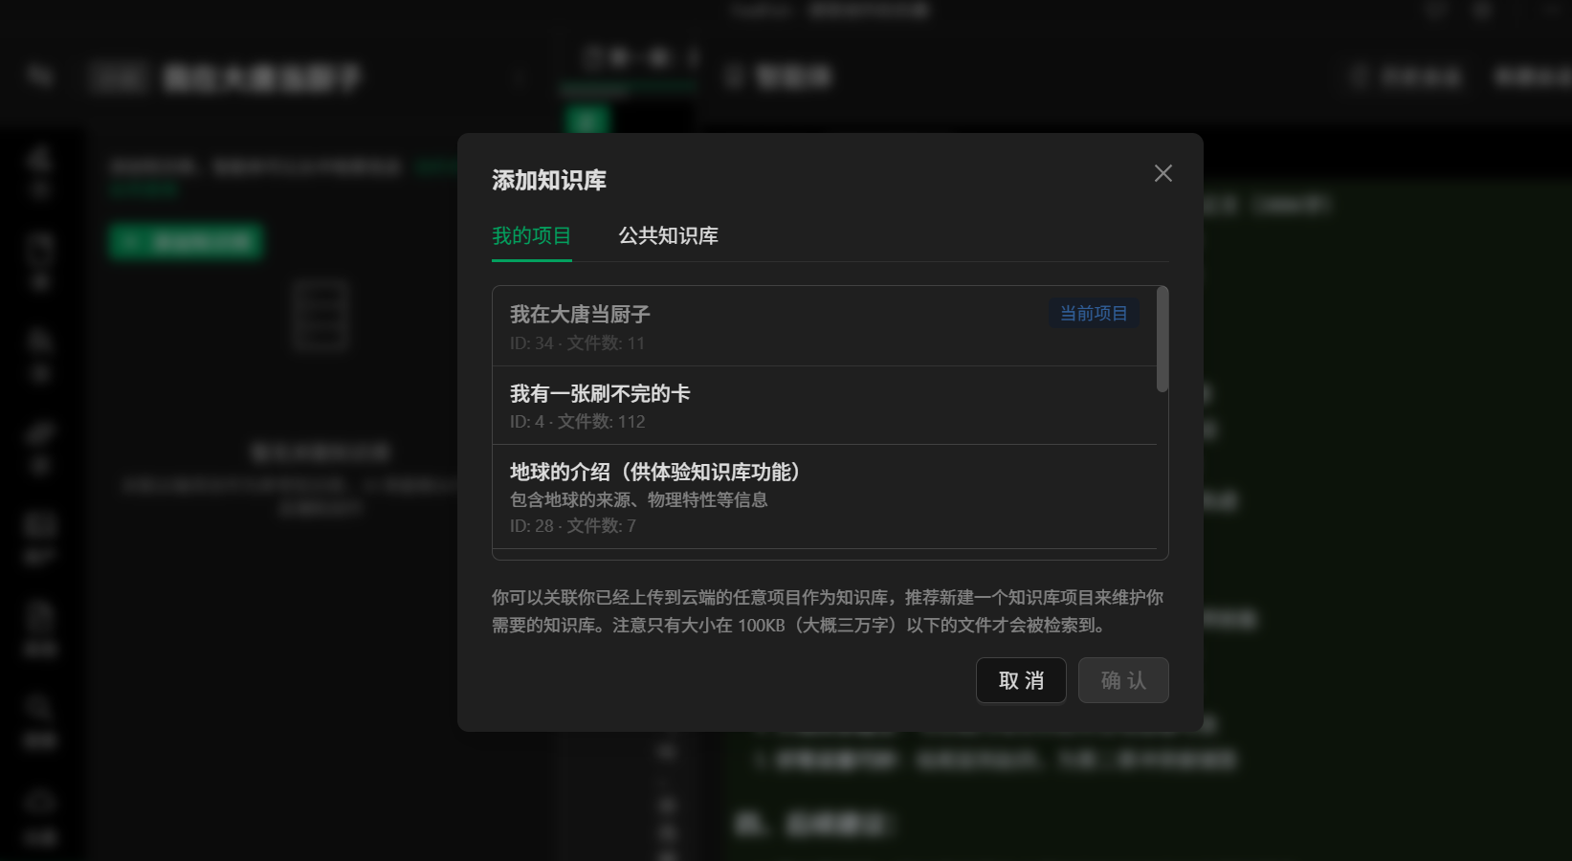Switch to the 我的项目 tab
This screenshot has height=861, width=1572.
click(x=531, y=235)
